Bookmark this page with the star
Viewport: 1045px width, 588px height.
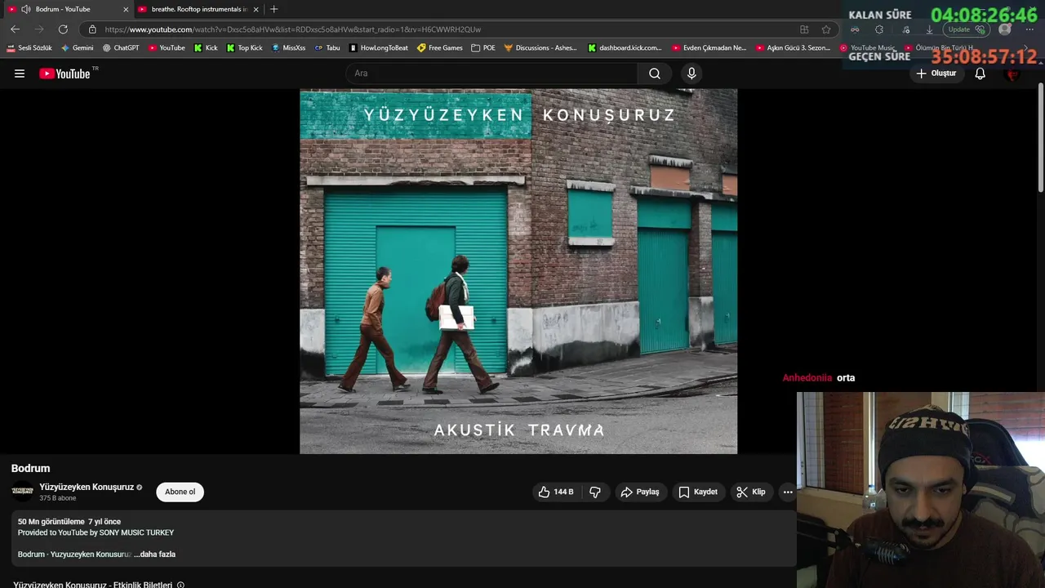(x=826, y=29)
